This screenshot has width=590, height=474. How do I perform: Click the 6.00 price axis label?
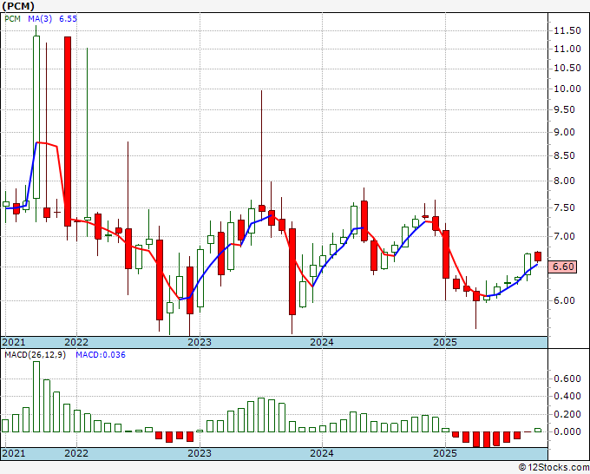click(x=565, y=300)
